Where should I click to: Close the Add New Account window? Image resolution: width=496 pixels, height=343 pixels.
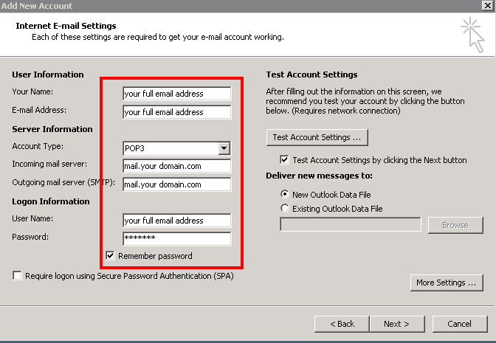[487, 5]
